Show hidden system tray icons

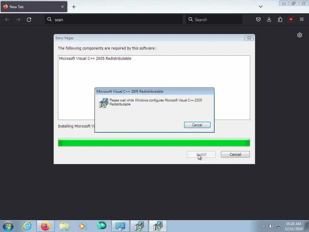click(x=264, y=226)
